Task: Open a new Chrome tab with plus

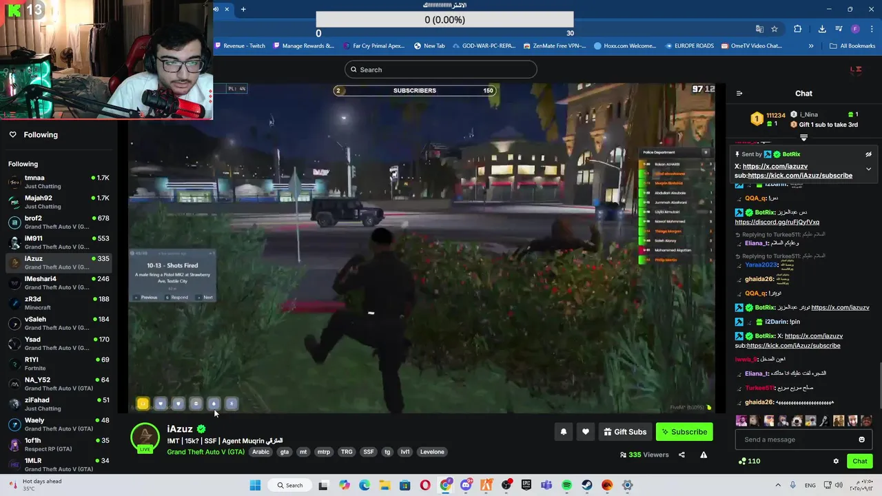Action: [243, 9]
